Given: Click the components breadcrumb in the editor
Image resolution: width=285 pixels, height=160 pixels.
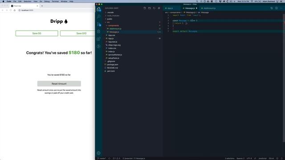Looking at the screenshot, I should tap(175, 12).
